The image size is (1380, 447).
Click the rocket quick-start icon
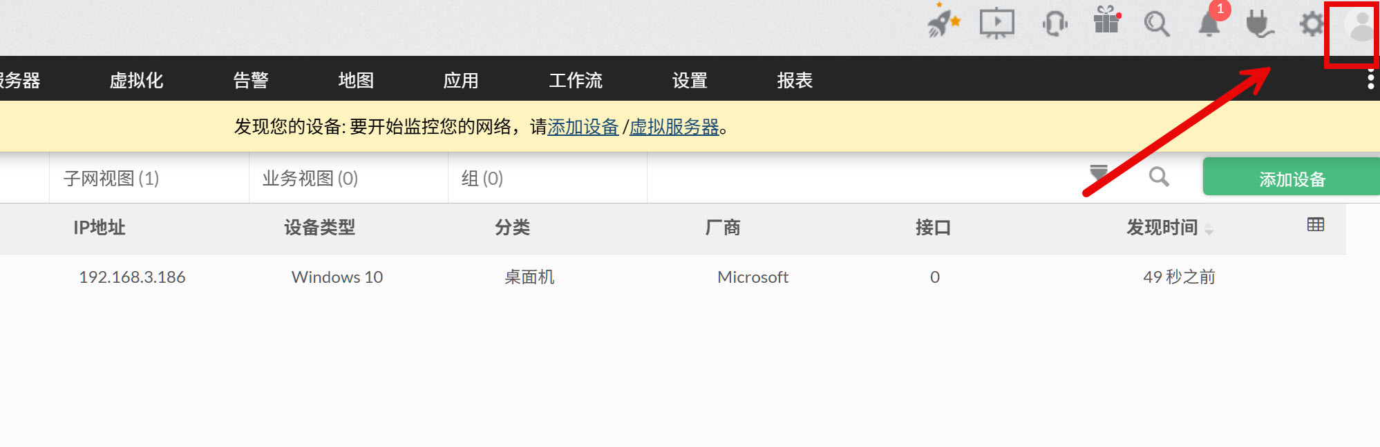[x=943, y=23]
